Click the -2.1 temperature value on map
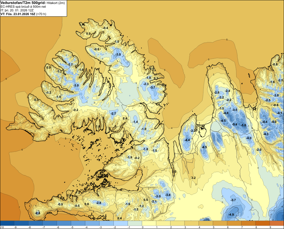284x229 pixels. [x=154, y=201]
